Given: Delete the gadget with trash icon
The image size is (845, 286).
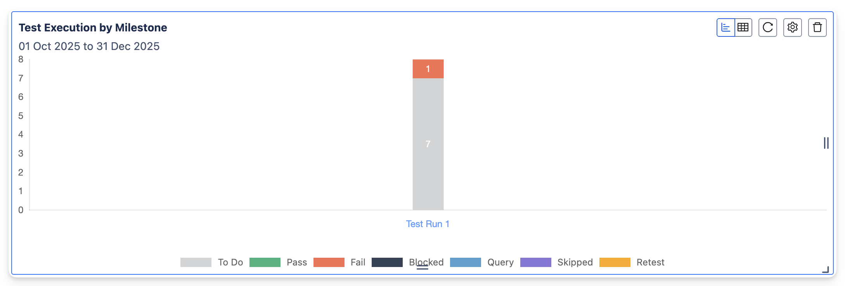Looking at the screenshot, I should pos(817,28).
